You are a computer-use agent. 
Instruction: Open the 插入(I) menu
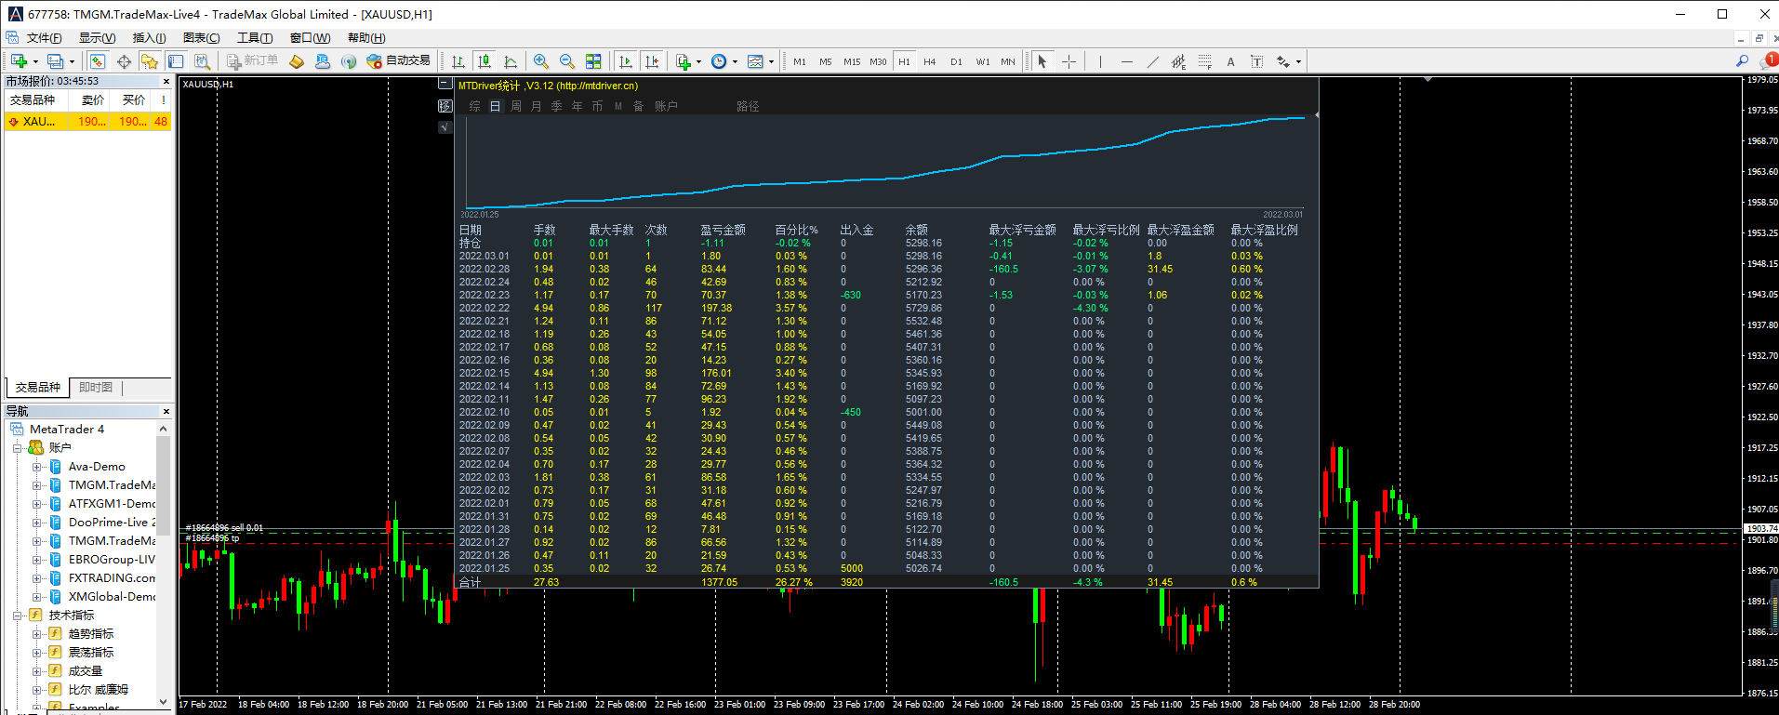point(149,38)
